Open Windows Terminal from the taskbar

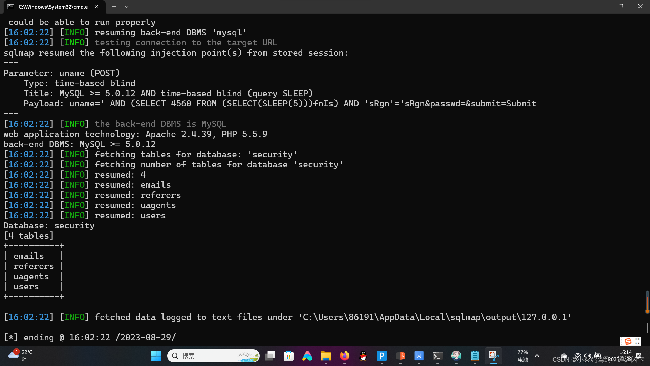point(437,356)
